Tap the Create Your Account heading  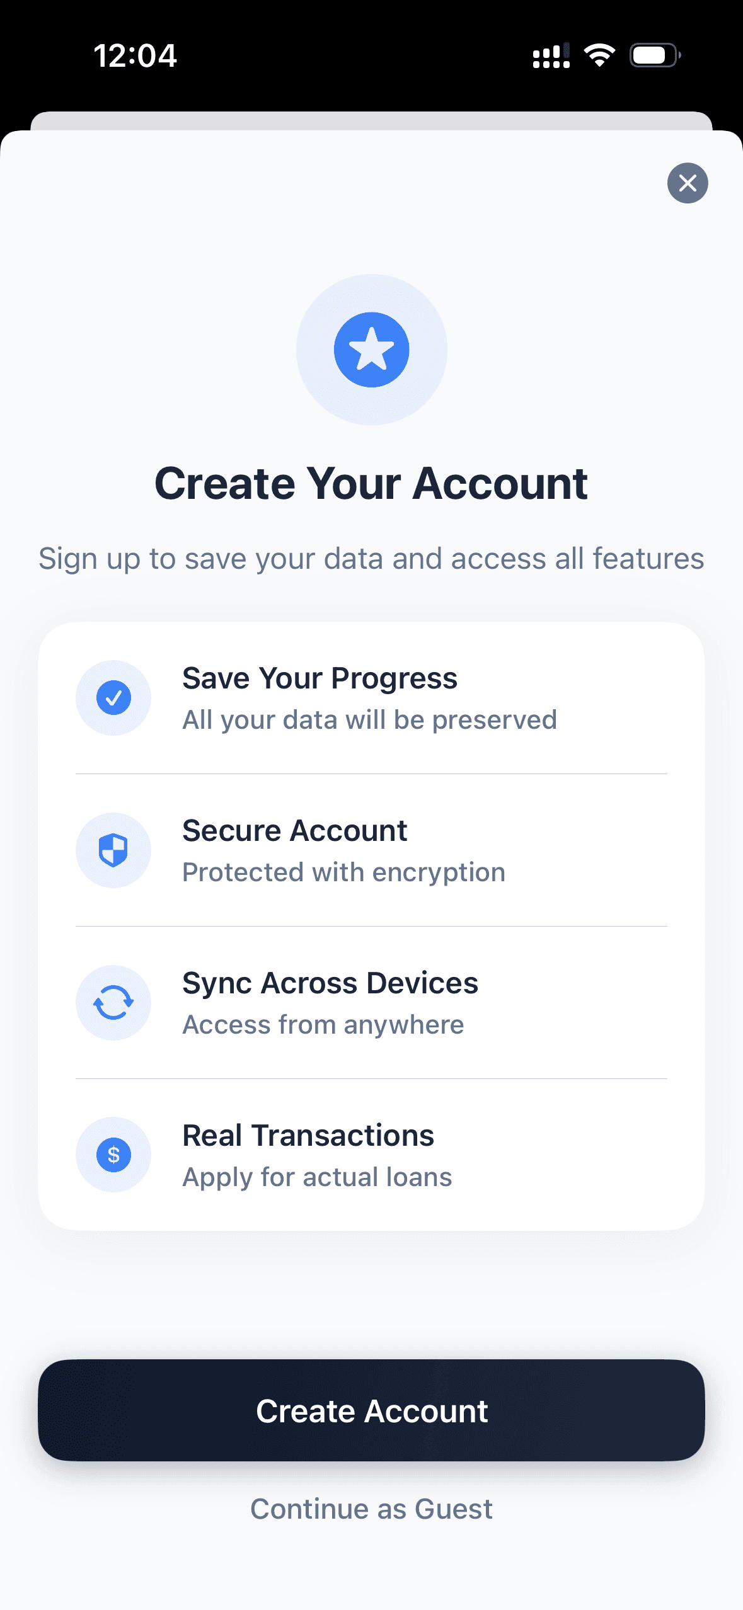coord(371,482)
